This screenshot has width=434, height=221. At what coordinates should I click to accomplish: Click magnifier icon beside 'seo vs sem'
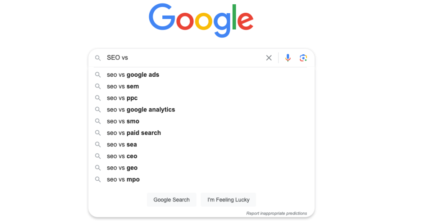pyautogui.click(x=98, y=86)
